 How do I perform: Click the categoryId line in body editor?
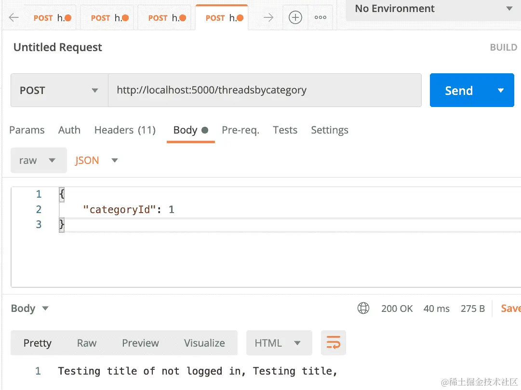129,210
